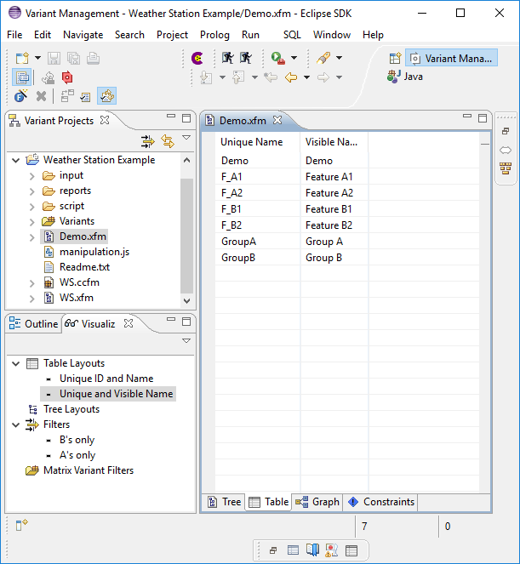520x564 pixels.
Task: Click the red stop icon in toolbar
Action: click(x=67, y=77)
